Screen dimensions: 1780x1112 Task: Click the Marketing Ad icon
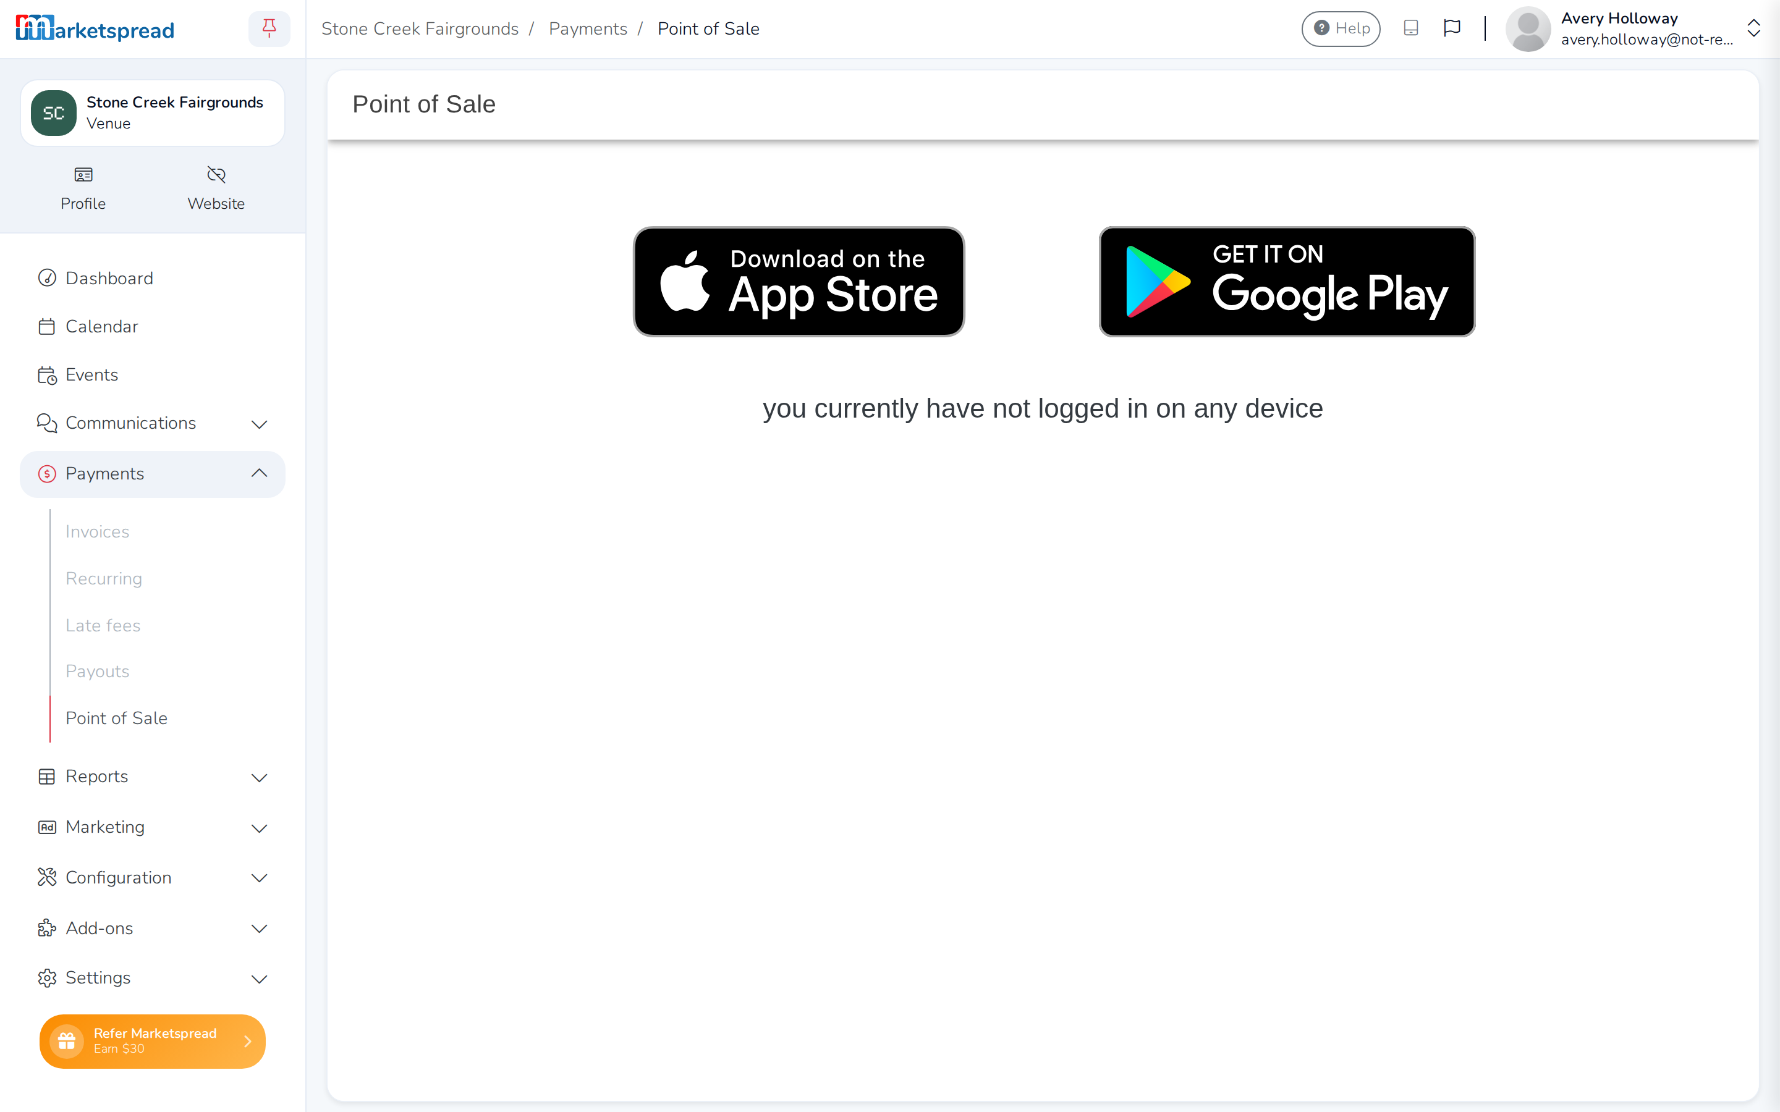click(47, 827)
